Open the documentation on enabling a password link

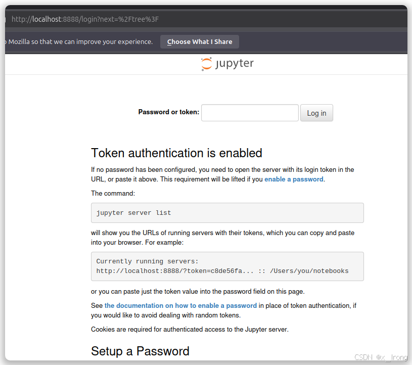tap(180, 306)
